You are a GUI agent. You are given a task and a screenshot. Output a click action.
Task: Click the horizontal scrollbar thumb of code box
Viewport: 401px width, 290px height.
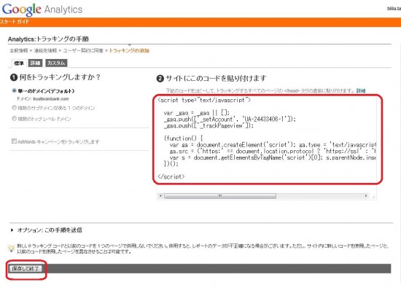[220, 196]
